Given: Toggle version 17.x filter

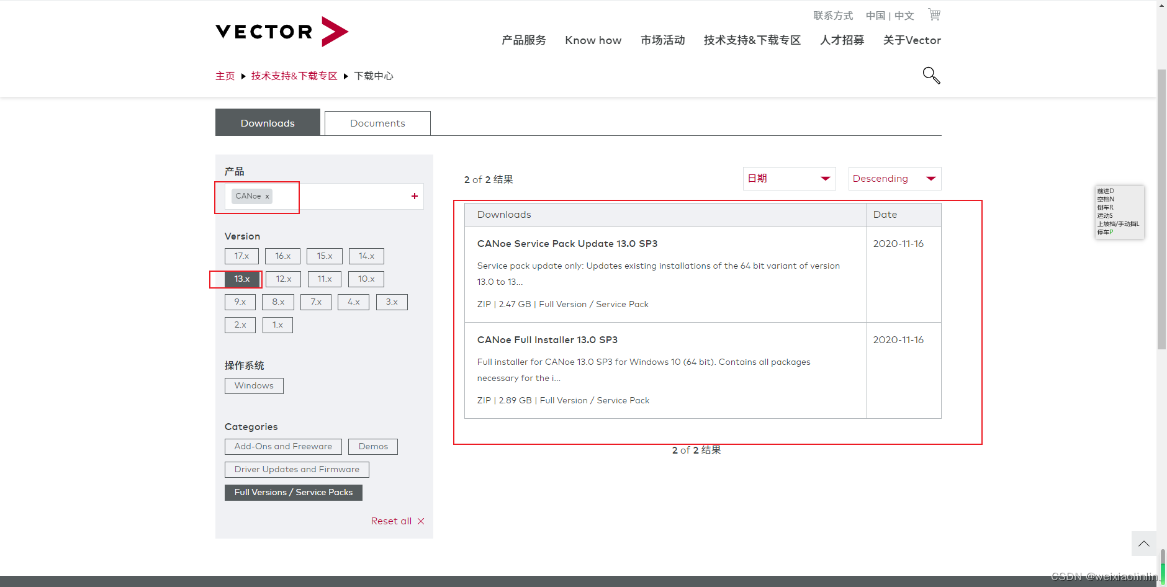Looking at the screenshot, I should [241, 256].
